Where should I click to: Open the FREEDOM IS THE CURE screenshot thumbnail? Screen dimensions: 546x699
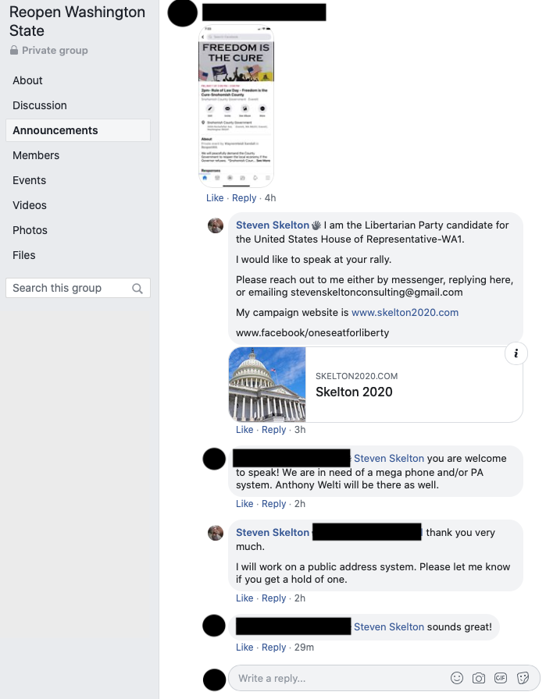235,107
